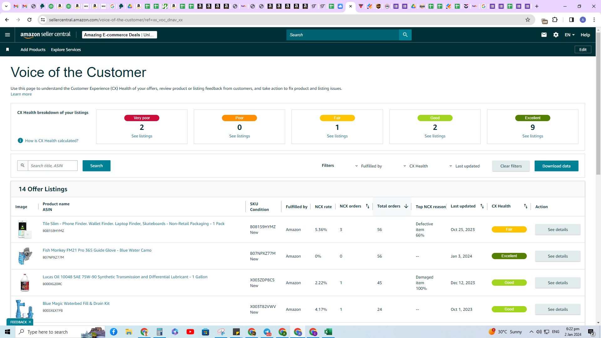
Task: Open the settings gear in the header
Action: (x=556, y=35)
